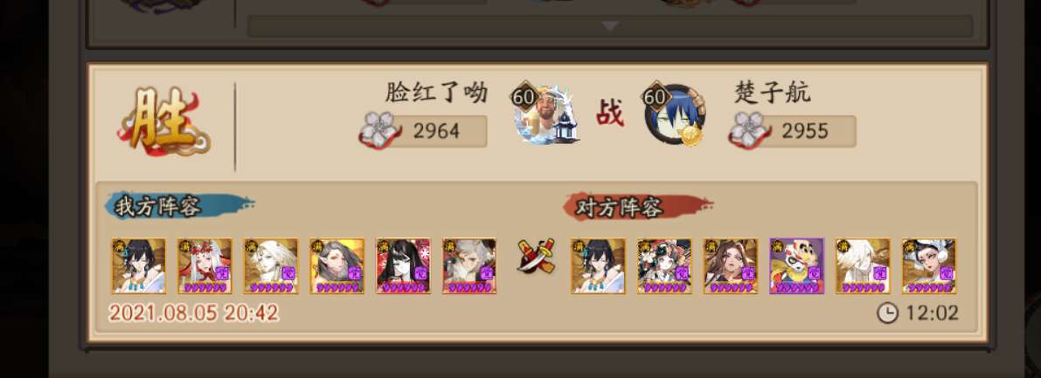Viewport: 1041px width, 378px height.
Task: Select the black-haired red-background shikigami in my lineup
Action: 403,266
